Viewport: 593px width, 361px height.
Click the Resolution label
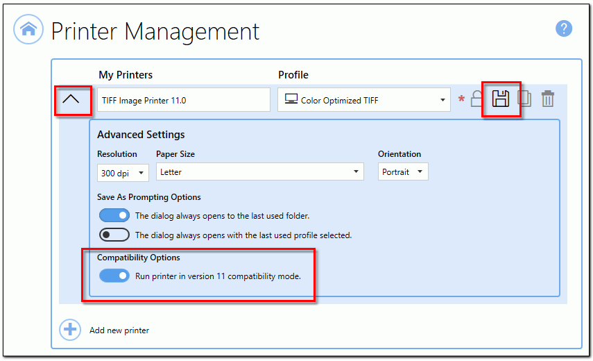117,154
